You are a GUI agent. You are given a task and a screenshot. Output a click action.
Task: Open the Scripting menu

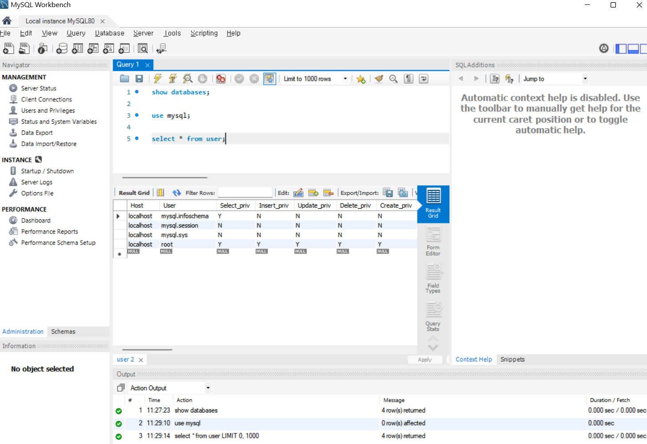tap(204, 33)
